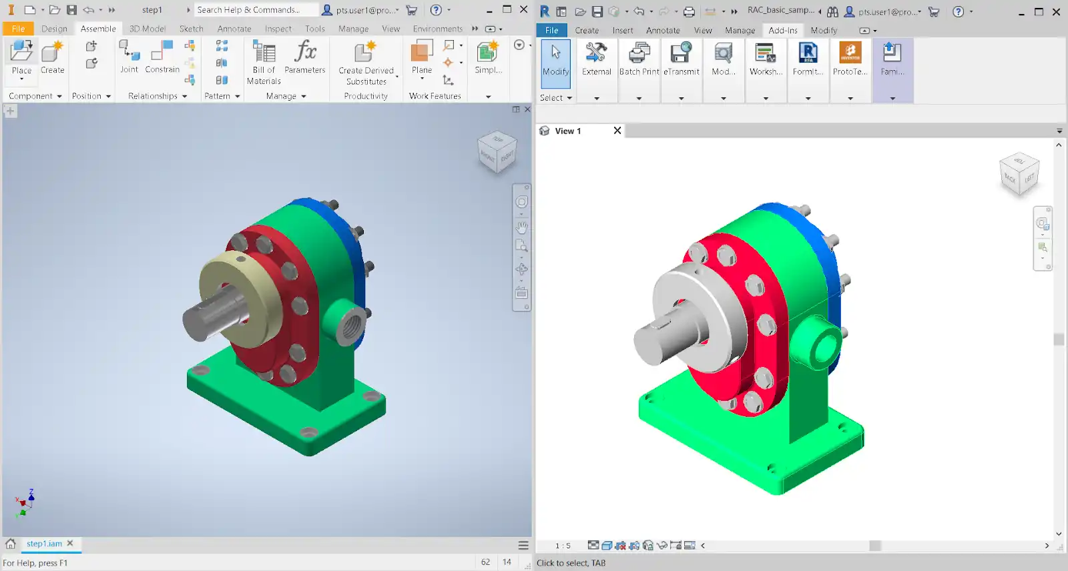Click the eTransmit icon in Revit
This screenshot has width=1068, height=571.
(x=681, y=58)
